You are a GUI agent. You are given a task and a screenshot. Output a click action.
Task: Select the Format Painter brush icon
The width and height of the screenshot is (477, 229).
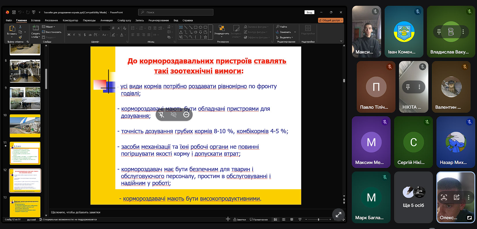pyautogui.click(x=20, y=37)
